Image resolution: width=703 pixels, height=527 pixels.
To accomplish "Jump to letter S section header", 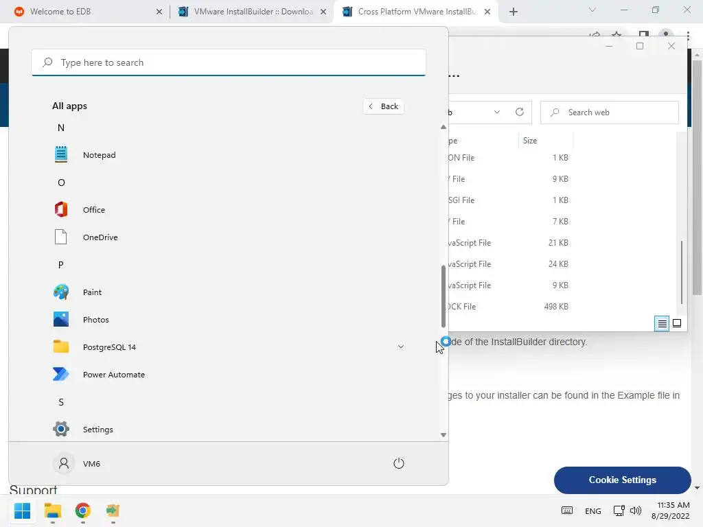I will tap(61, 402).
